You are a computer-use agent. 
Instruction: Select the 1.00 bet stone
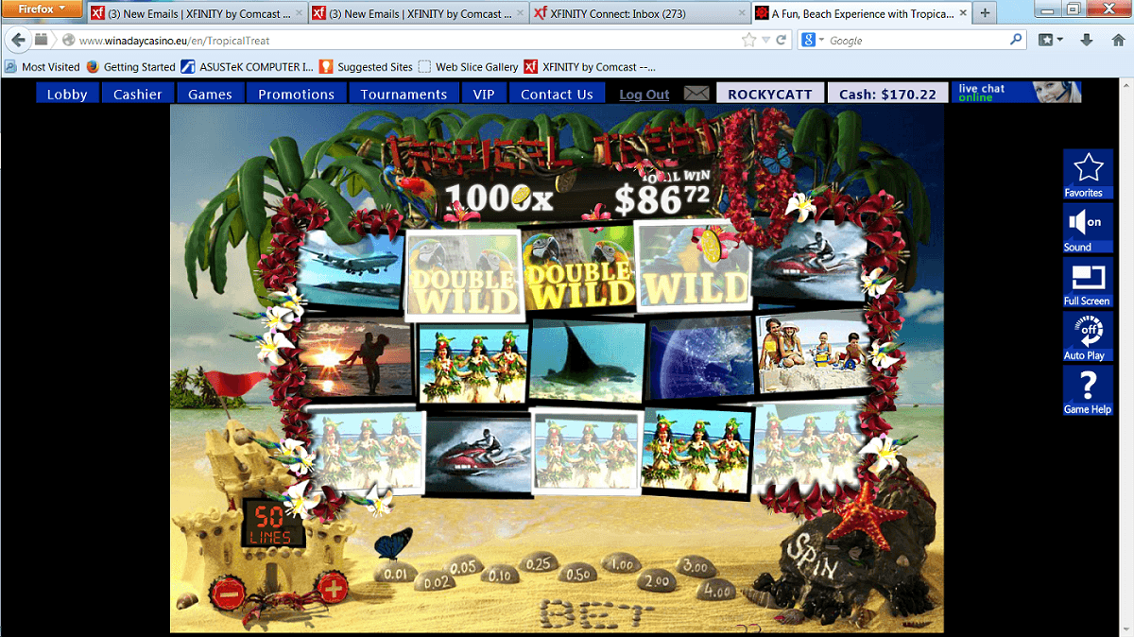pos(621,563)
